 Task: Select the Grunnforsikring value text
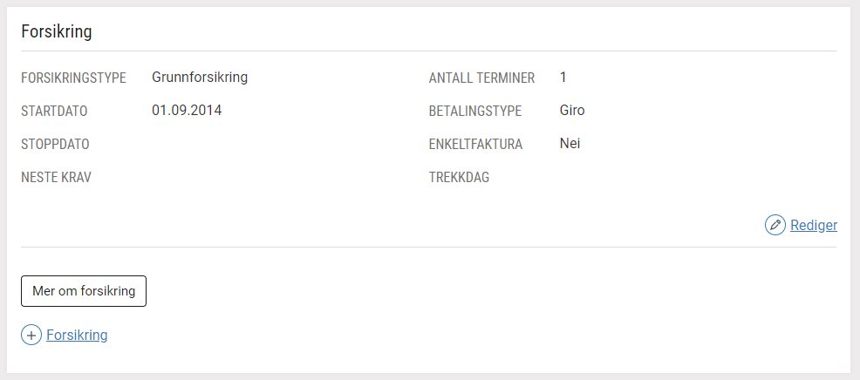point(200,78)
